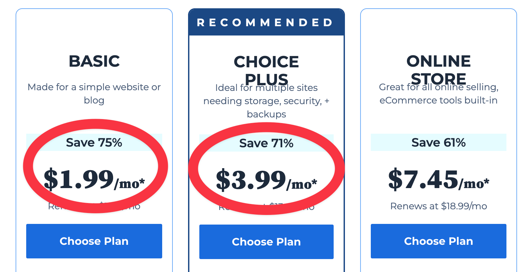The image size is (528, 272).
Task: Click the Choose Plan button for Choice Plus
Action: [x=266, y=242]
